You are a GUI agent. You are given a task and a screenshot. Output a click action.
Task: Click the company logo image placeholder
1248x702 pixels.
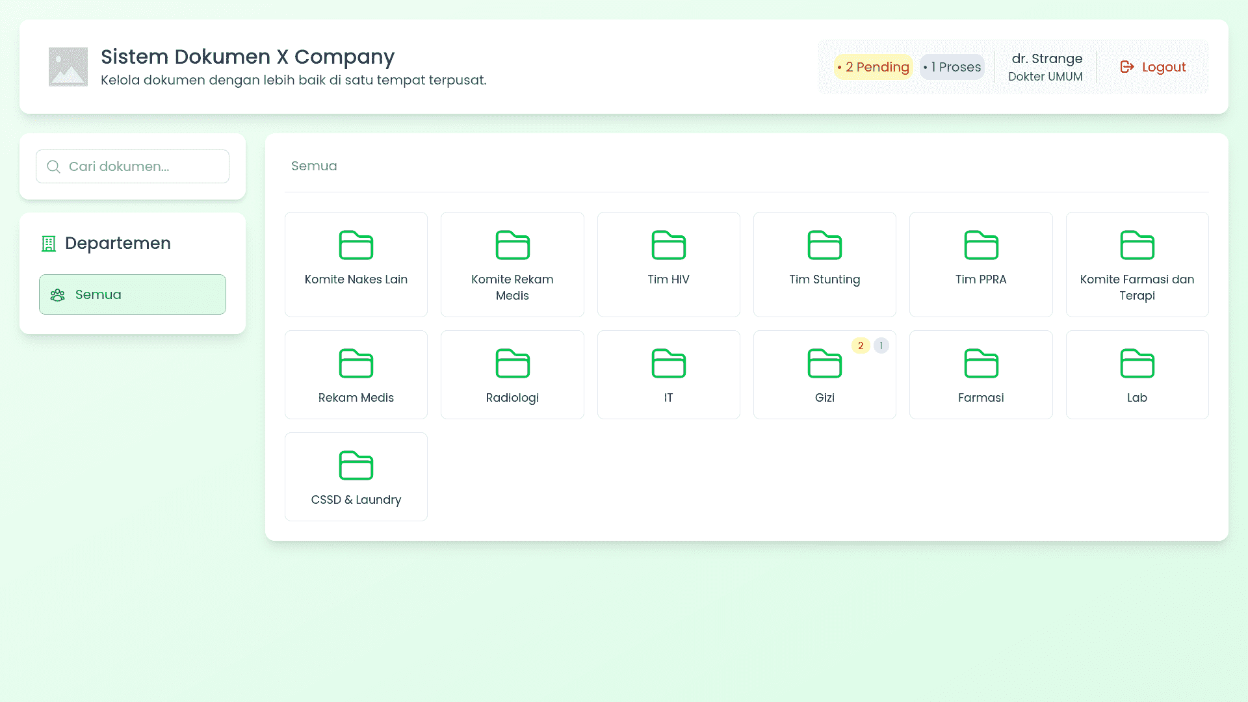tap(68, 66)
